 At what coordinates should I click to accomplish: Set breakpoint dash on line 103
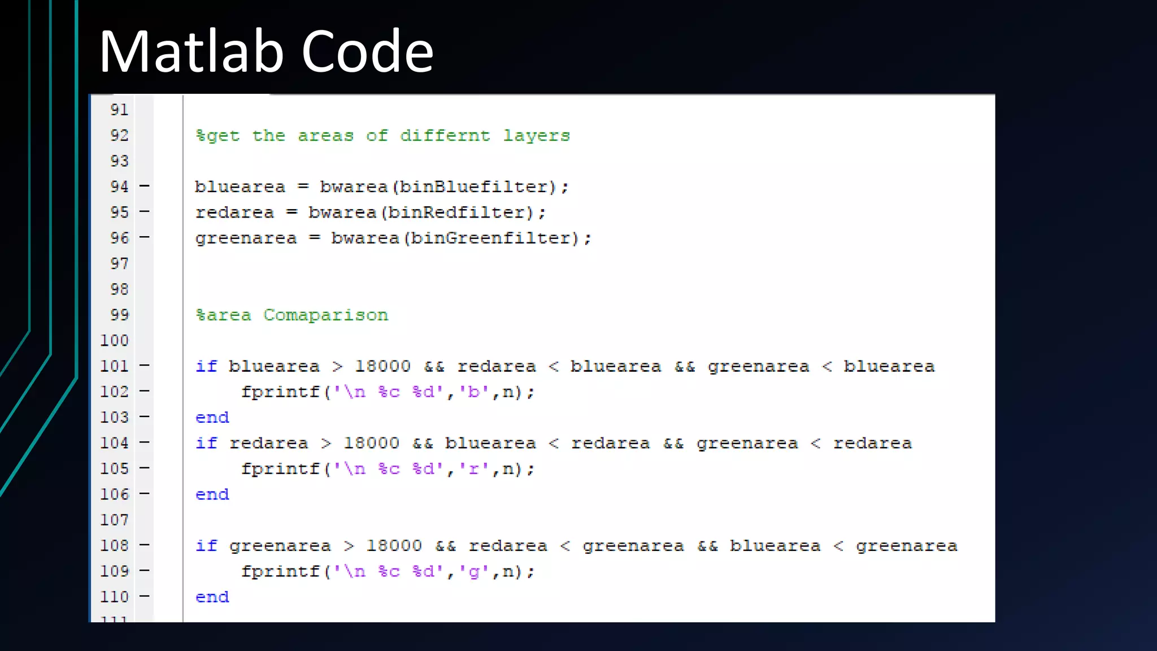tap(145, 417)
